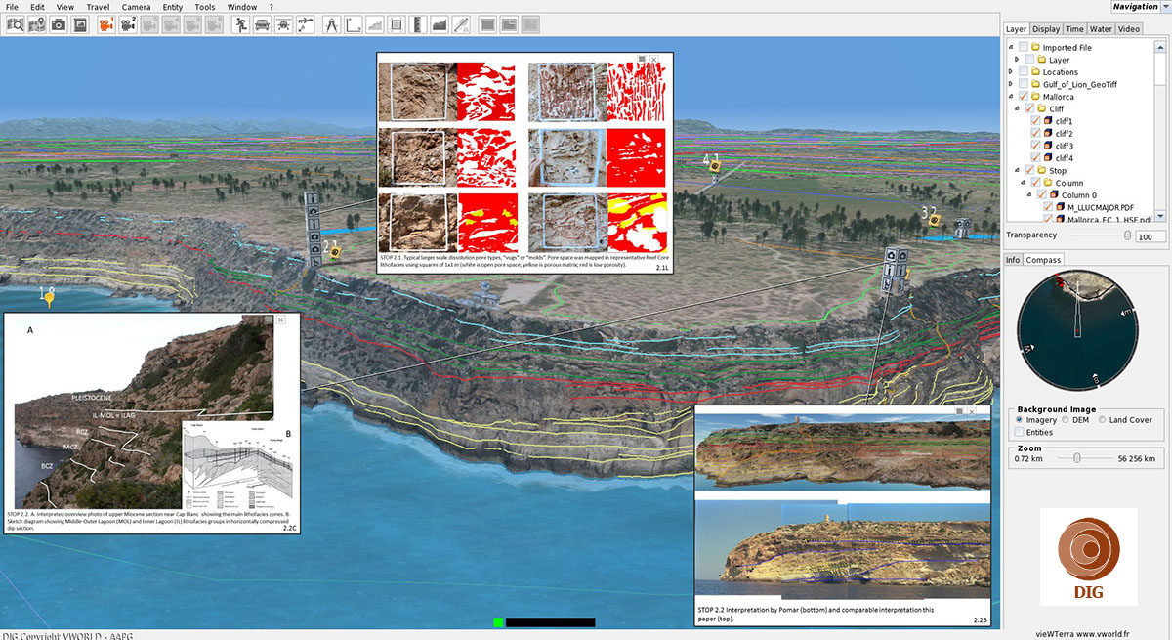Screen dimensions: 1172x640
Task: Switch to camera 2 view icon
Action: tap(127, 24)
